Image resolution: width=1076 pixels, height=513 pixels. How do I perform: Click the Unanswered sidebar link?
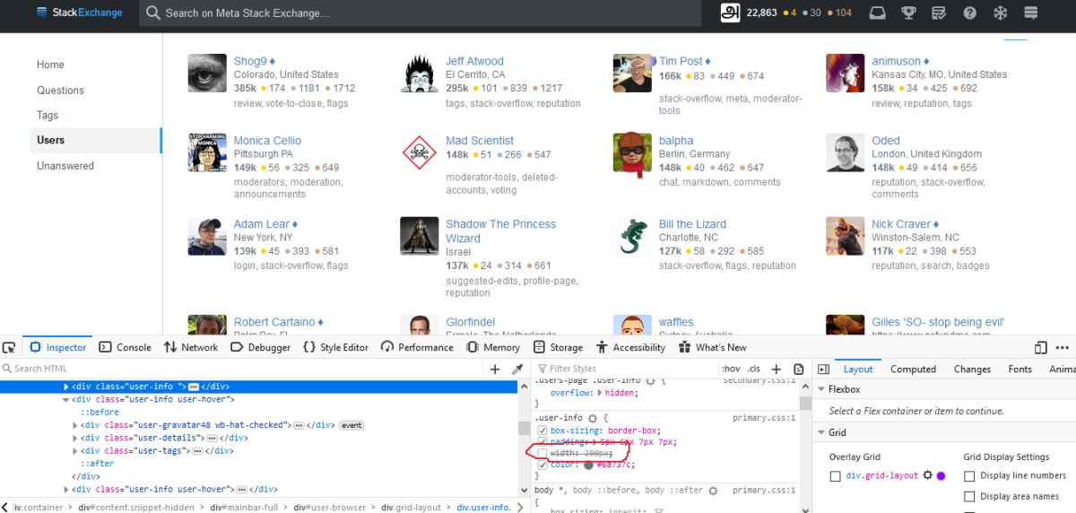pyautogui.click(x=65, y=165)
